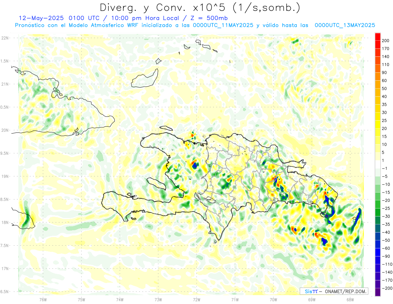This screenshot has width=393, height=304.
Task: Click the colorbar value label 170
Action: pyautogui.click(x=385, y=49)
